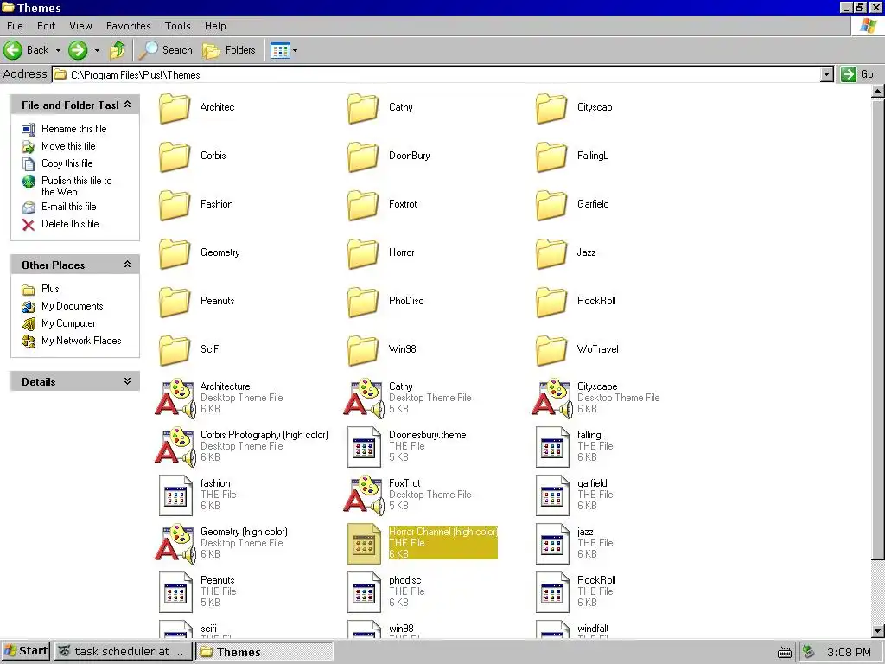Open the Help menu

(x=215, y=26)
